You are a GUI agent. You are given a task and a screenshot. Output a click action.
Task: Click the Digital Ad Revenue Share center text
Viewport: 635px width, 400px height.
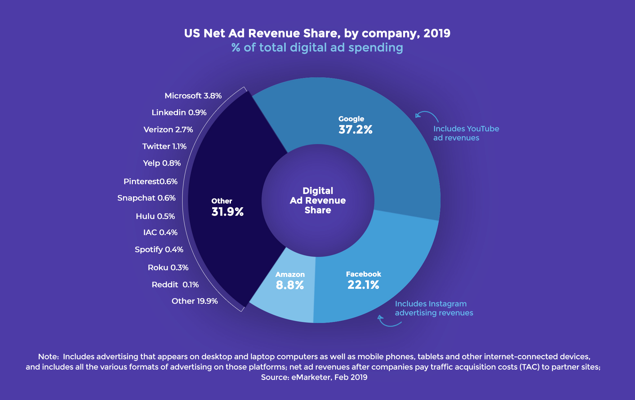pyautogui.click(x=318, y=200)
